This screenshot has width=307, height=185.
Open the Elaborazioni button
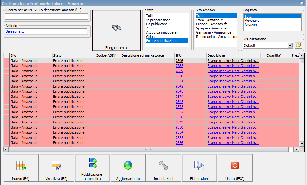pyautogui.click(x=199, y=168)
